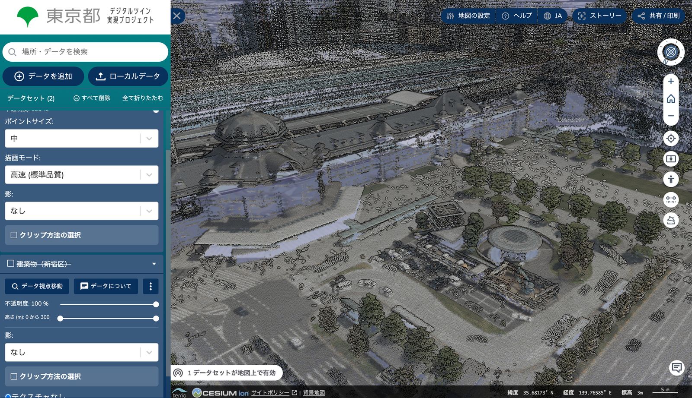Activate the distance measurement tool
Image resolution: width=692 pixels, height=398 pixels.
click(x=671, y=199)
